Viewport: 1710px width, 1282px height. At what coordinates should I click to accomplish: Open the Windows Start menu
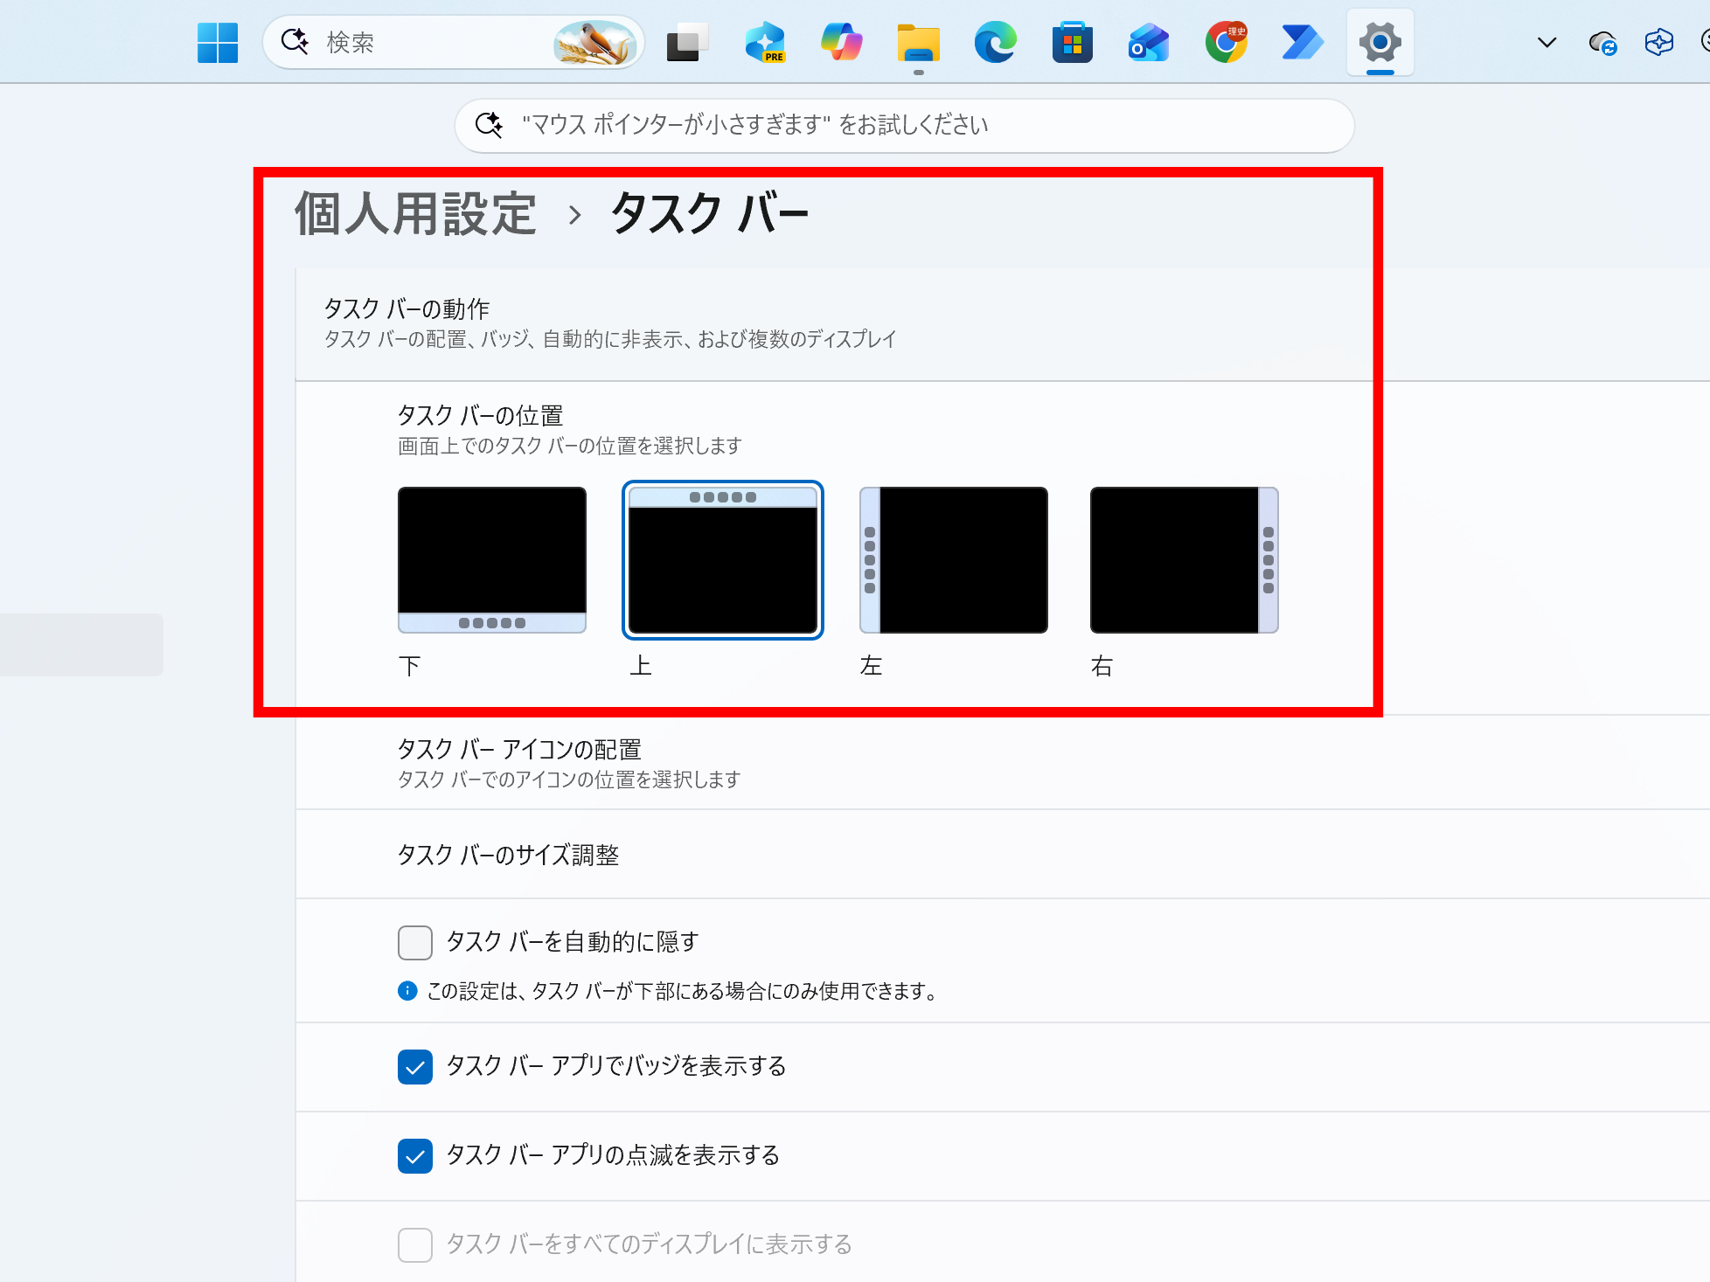click(x=218, y=43)
